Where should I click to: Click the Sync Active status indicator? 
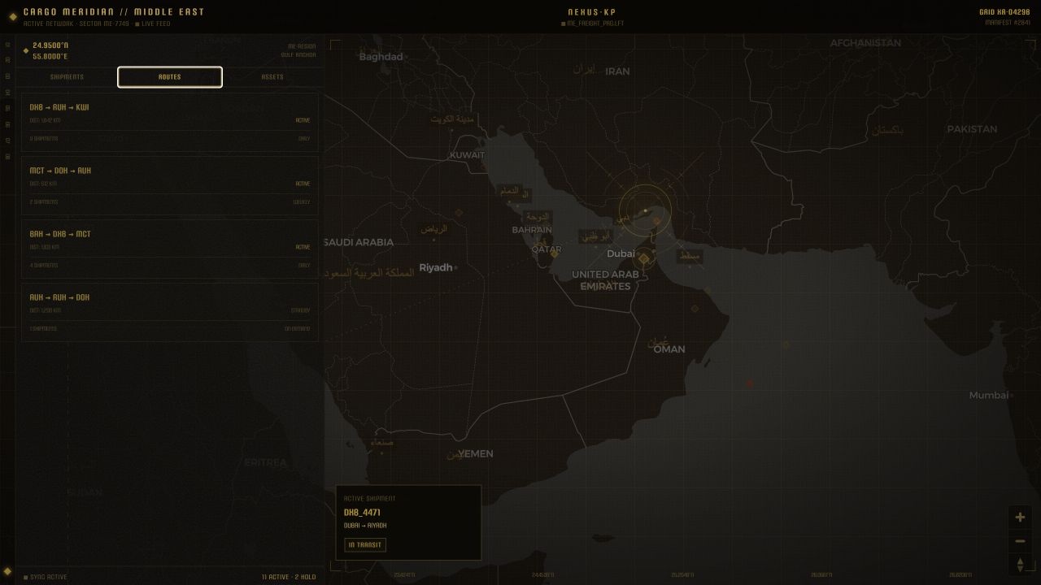[x=46, y=577]
